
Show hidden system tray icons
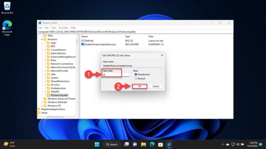coord(223,144)
